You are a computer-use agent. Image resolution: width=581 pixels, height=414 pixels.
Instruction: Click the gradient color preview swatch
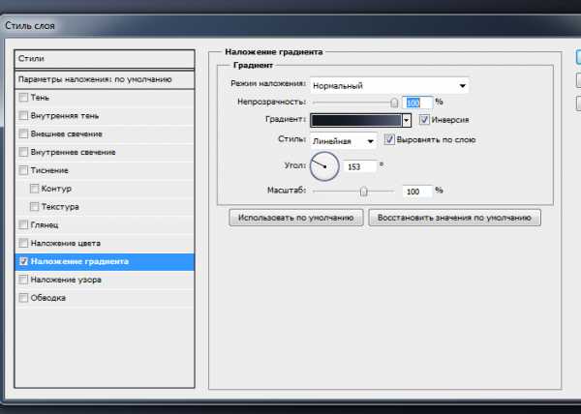tap(355, 121)
